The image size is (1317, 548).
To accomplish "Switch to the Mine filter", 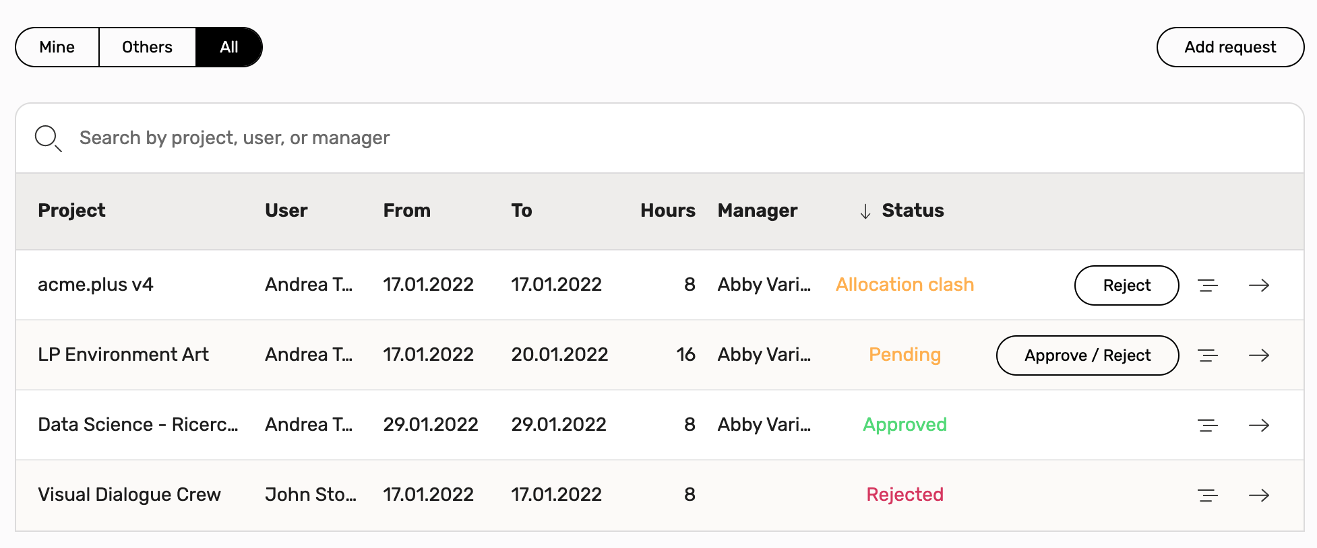I will [x=57, y=47].
